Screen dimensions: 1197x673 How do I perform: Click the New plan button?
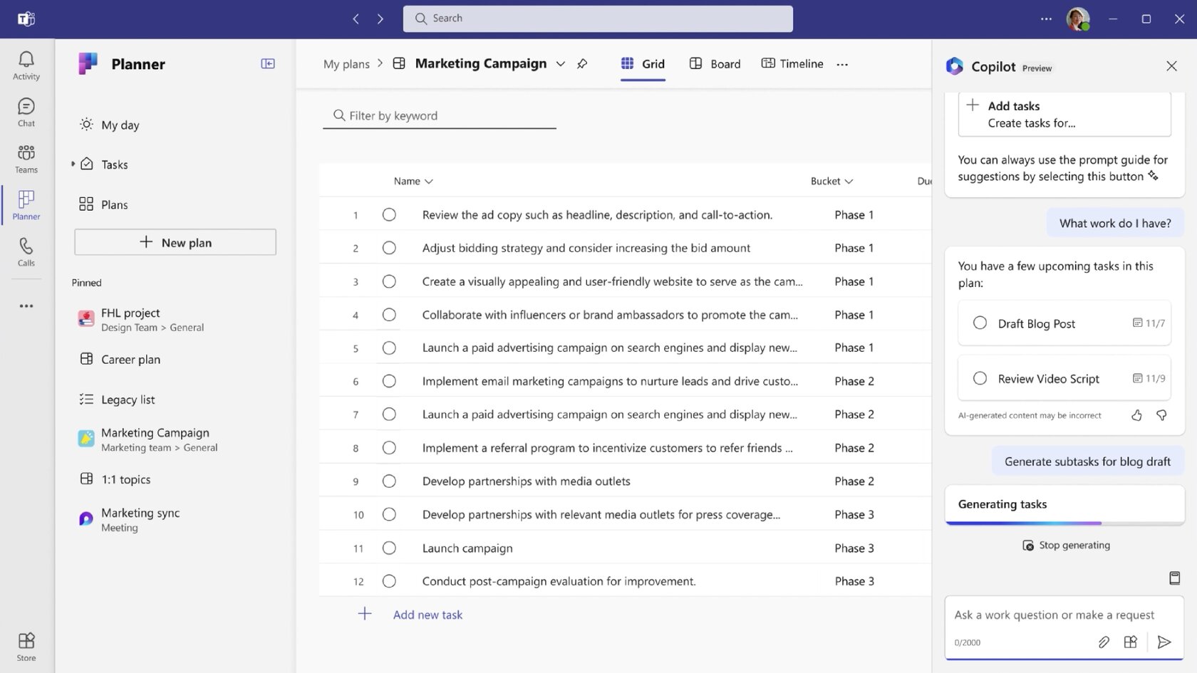[175, 242]
